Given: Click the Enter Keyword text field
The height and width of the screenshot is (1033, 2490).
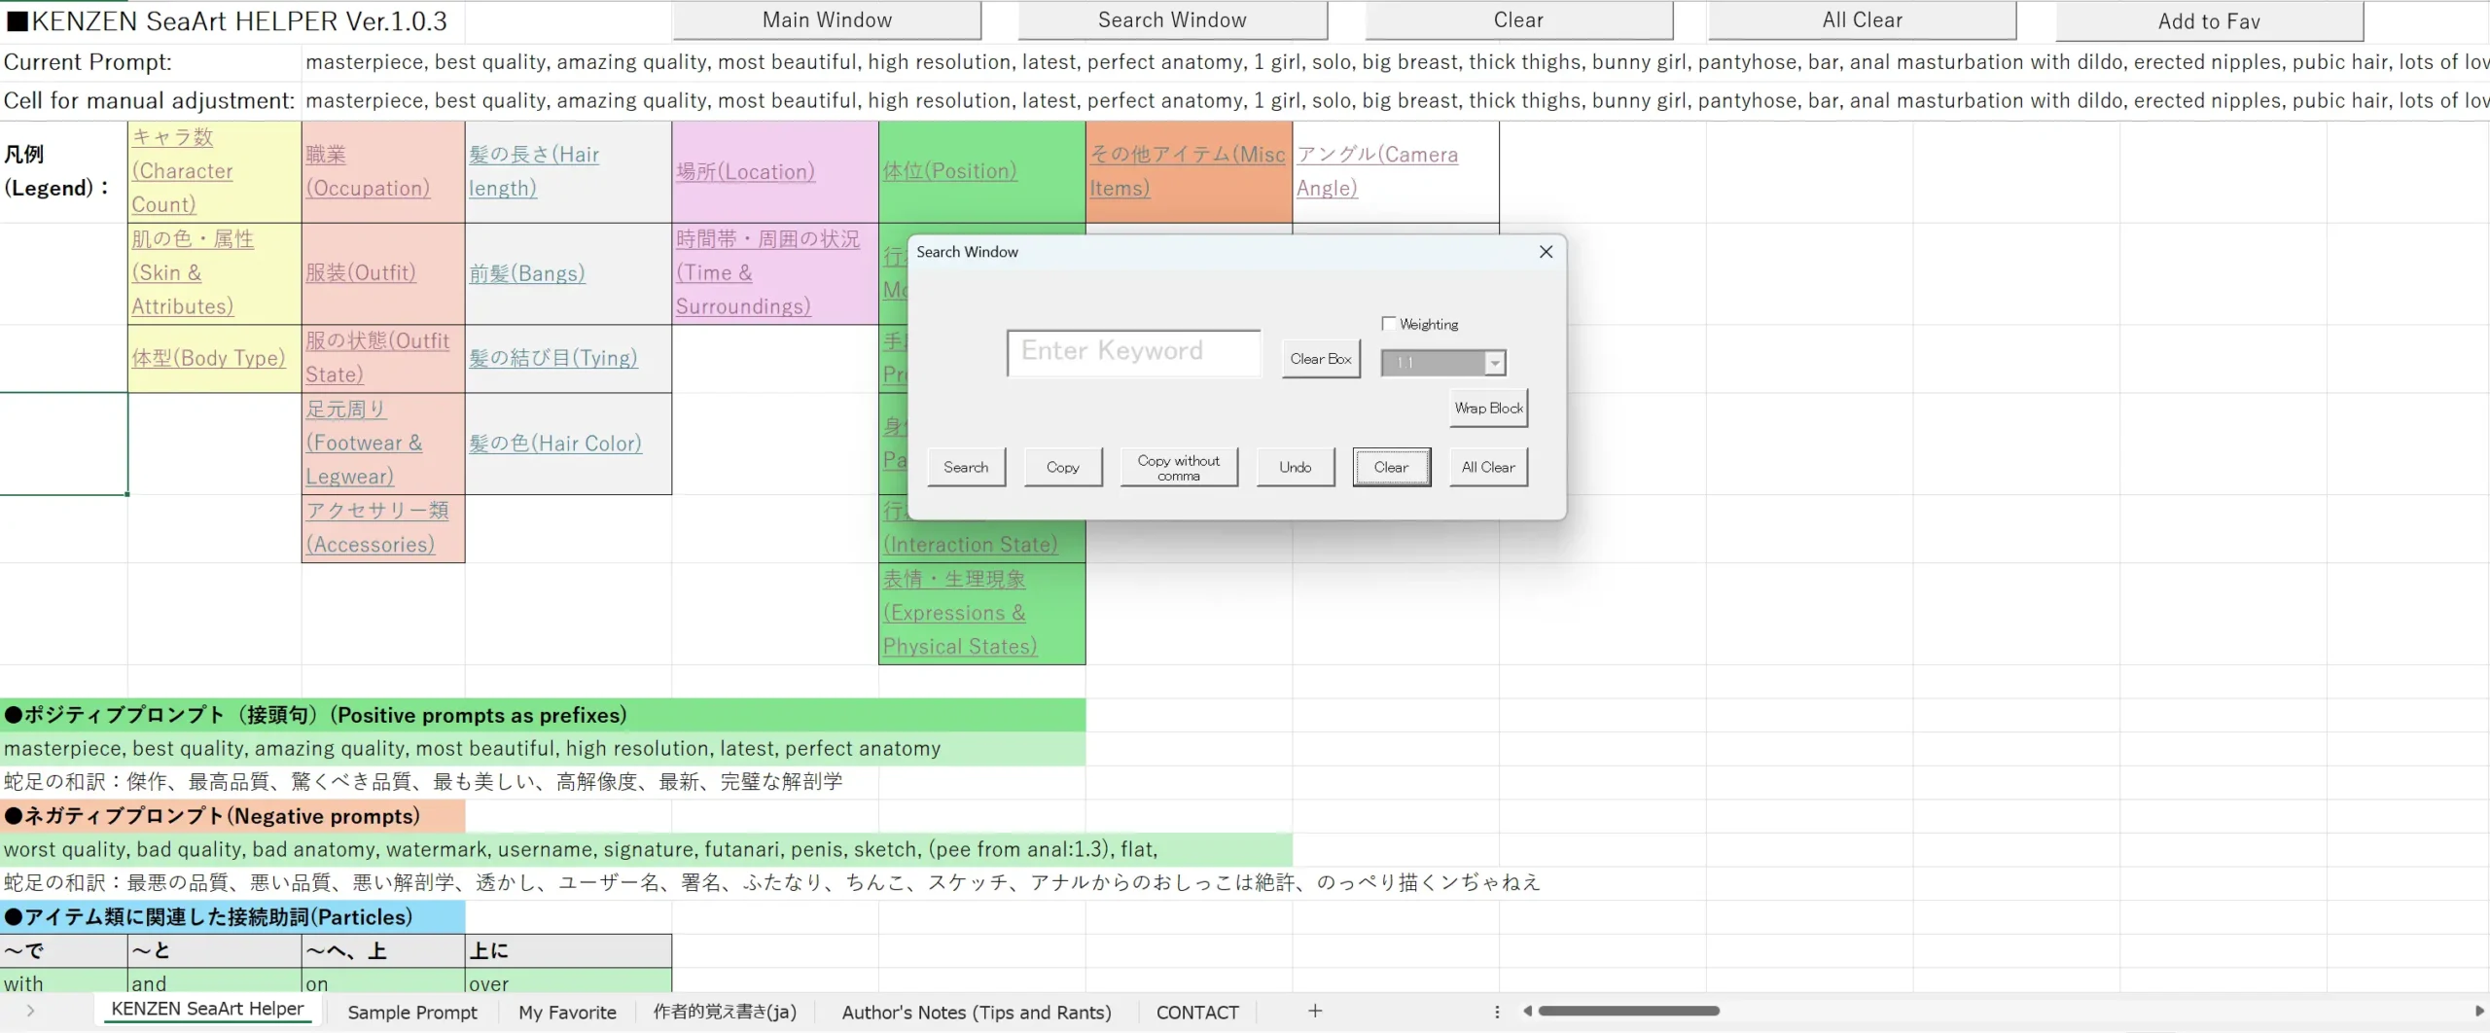Looking at the screenshot, I should pyautogui.click(x=1133, y=352).
